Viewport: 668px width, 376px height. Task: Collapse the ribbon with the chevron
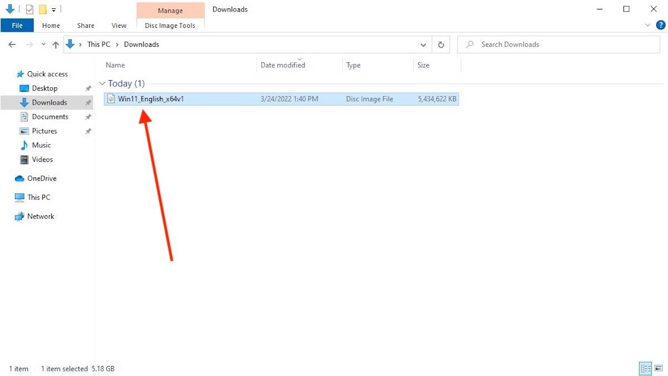pyautogui.click(x=648, y=25)
